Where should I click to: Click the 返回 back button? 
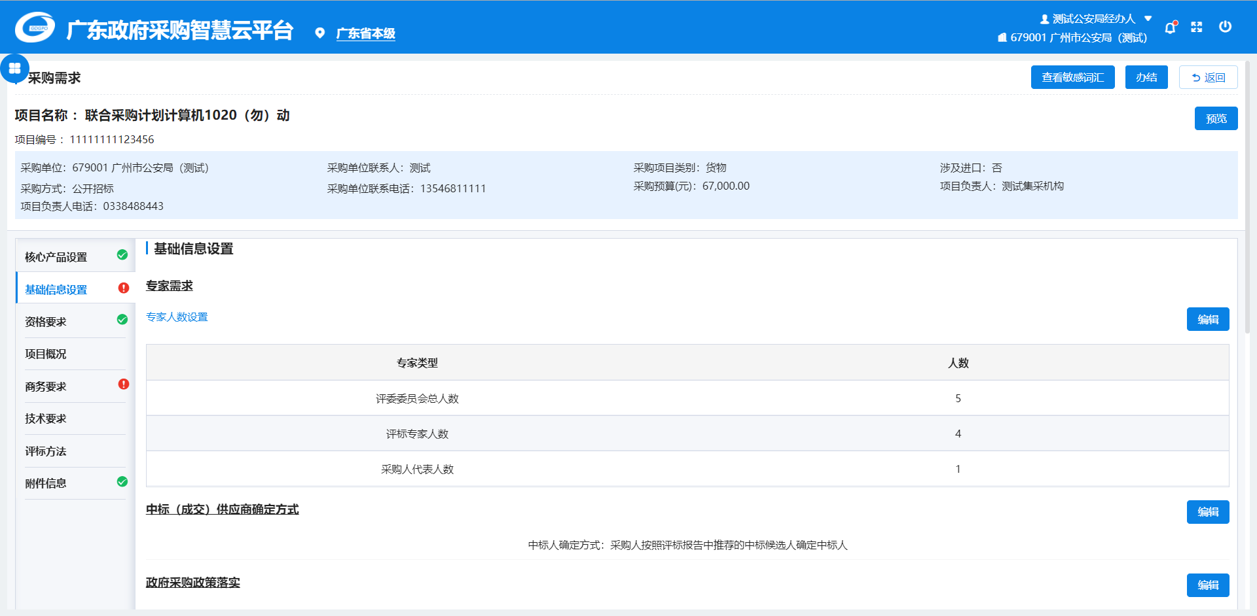pos(1208,77)
